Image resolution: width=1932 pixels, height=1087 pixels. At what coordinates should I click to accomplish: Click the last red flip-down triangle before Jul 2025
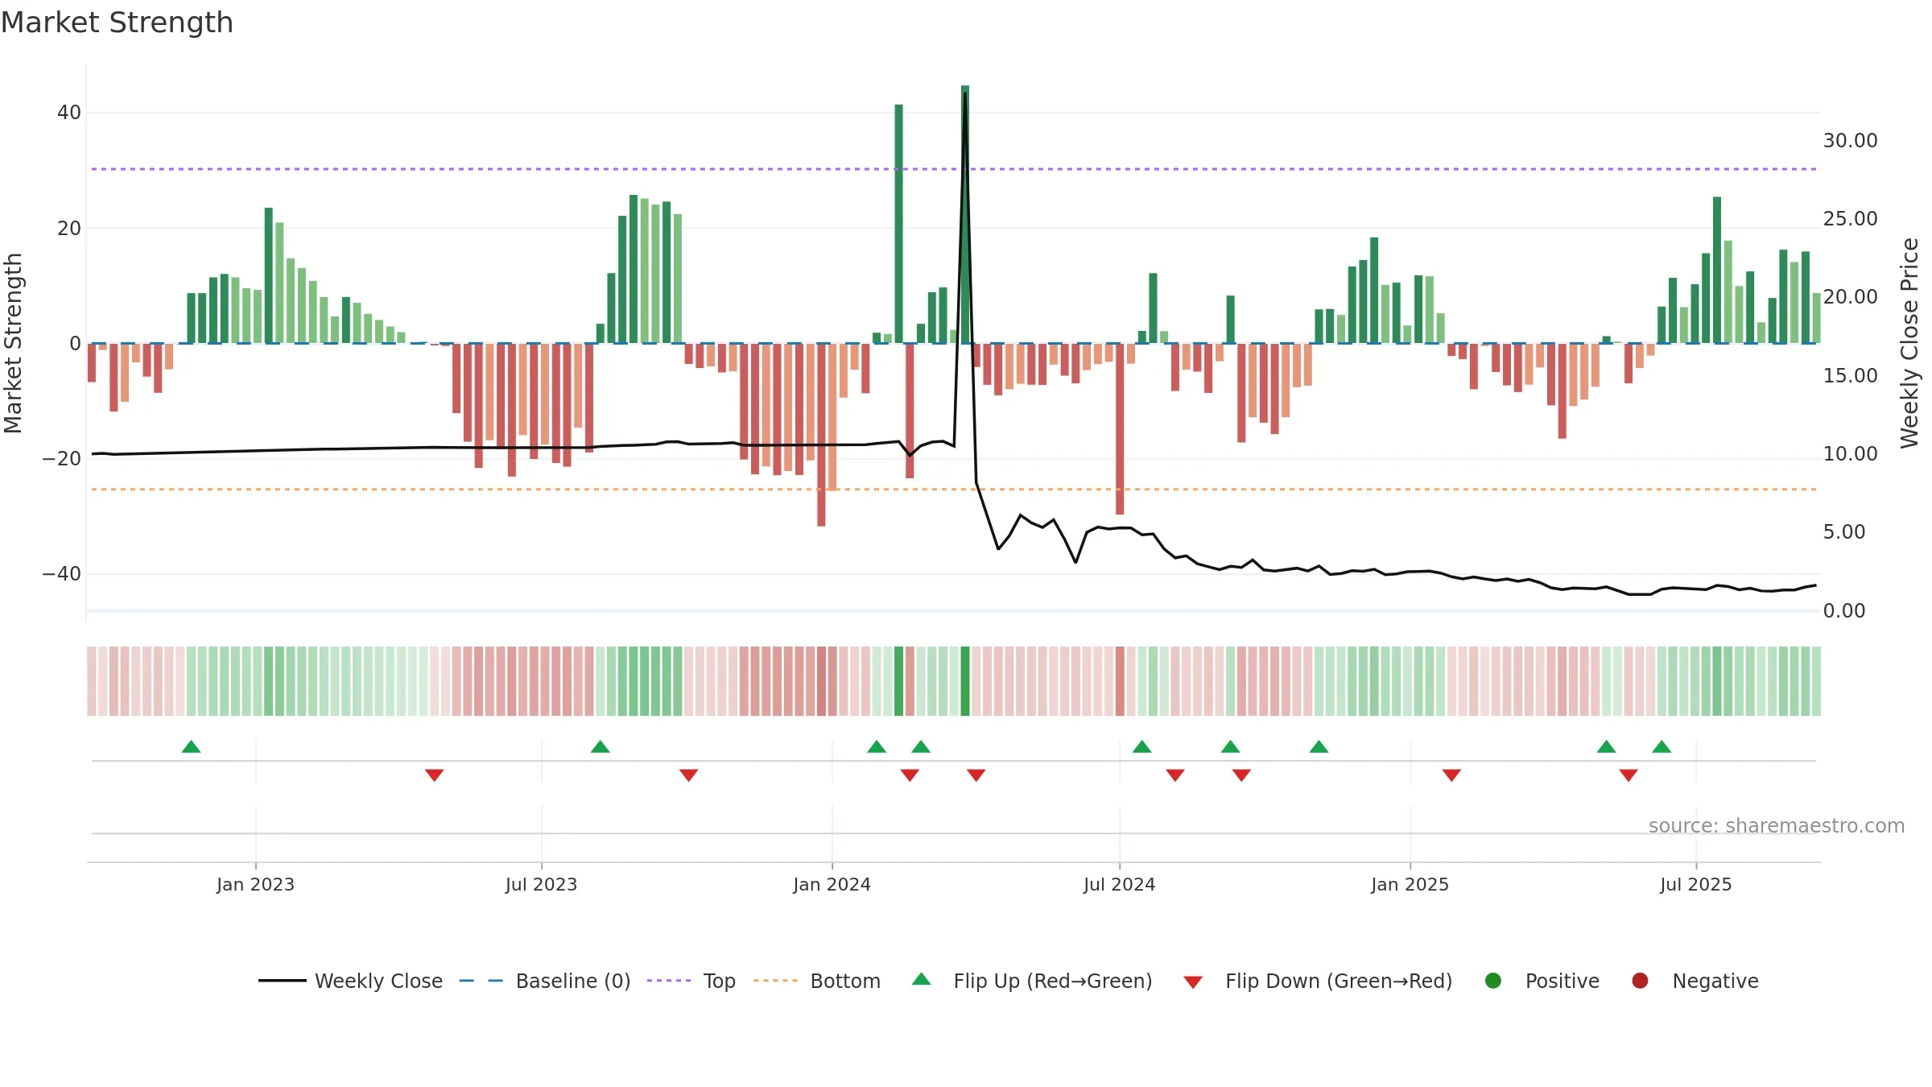coord(1629,775)
